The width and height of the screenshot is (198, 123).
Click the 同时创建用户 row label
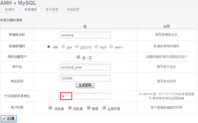(17, 57)
